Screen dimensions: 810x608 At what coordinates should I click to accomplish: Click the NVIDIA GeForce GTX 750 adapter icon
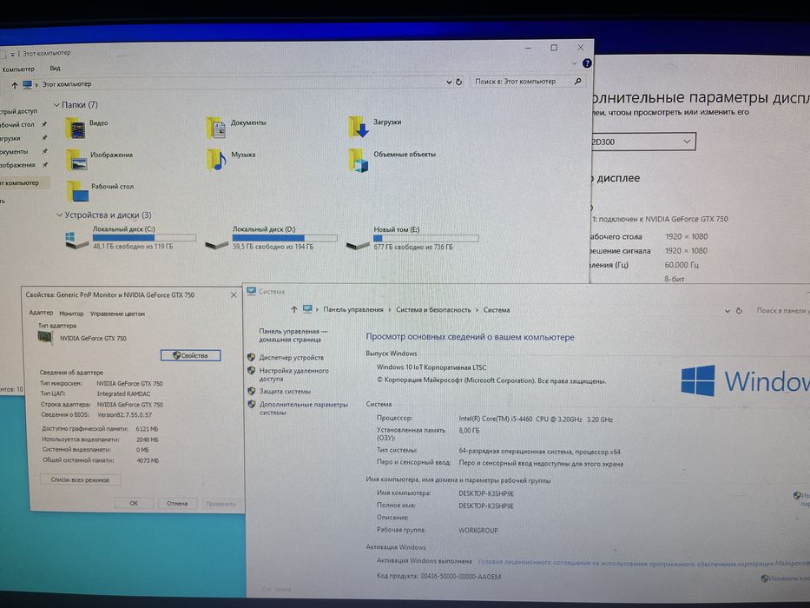point(45,338)
